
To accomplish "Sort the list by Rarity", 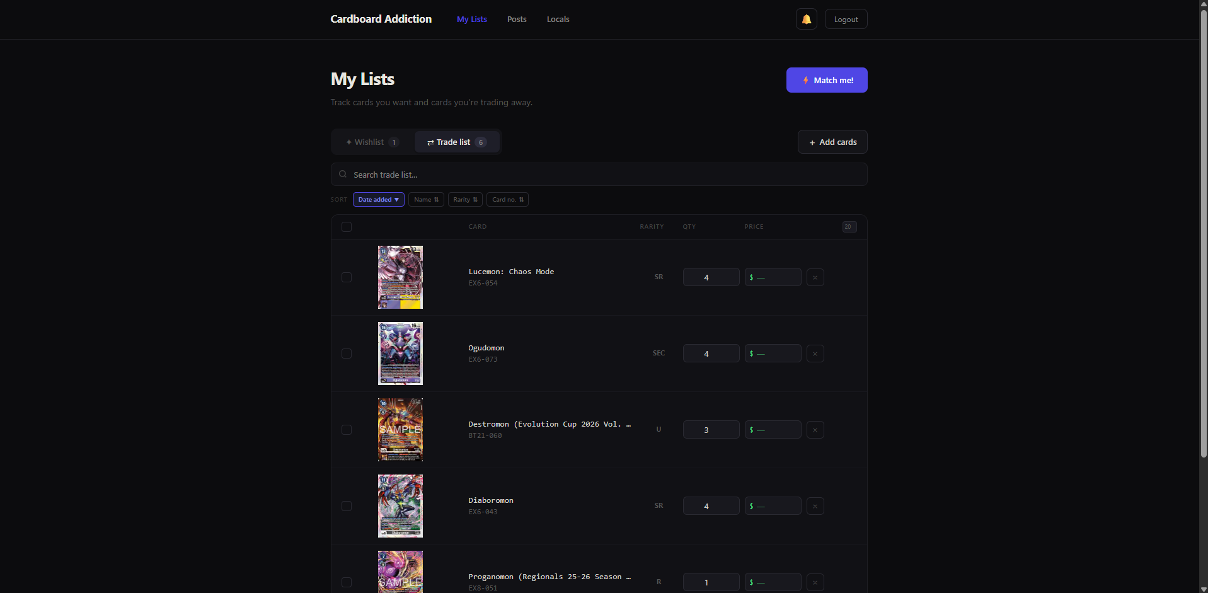I will tap(465, 200).
